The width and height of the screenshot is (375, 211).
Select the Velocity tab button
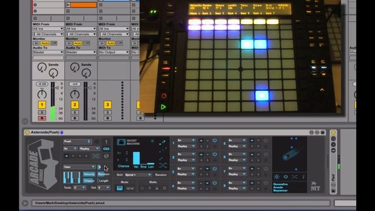coord(89,175)
